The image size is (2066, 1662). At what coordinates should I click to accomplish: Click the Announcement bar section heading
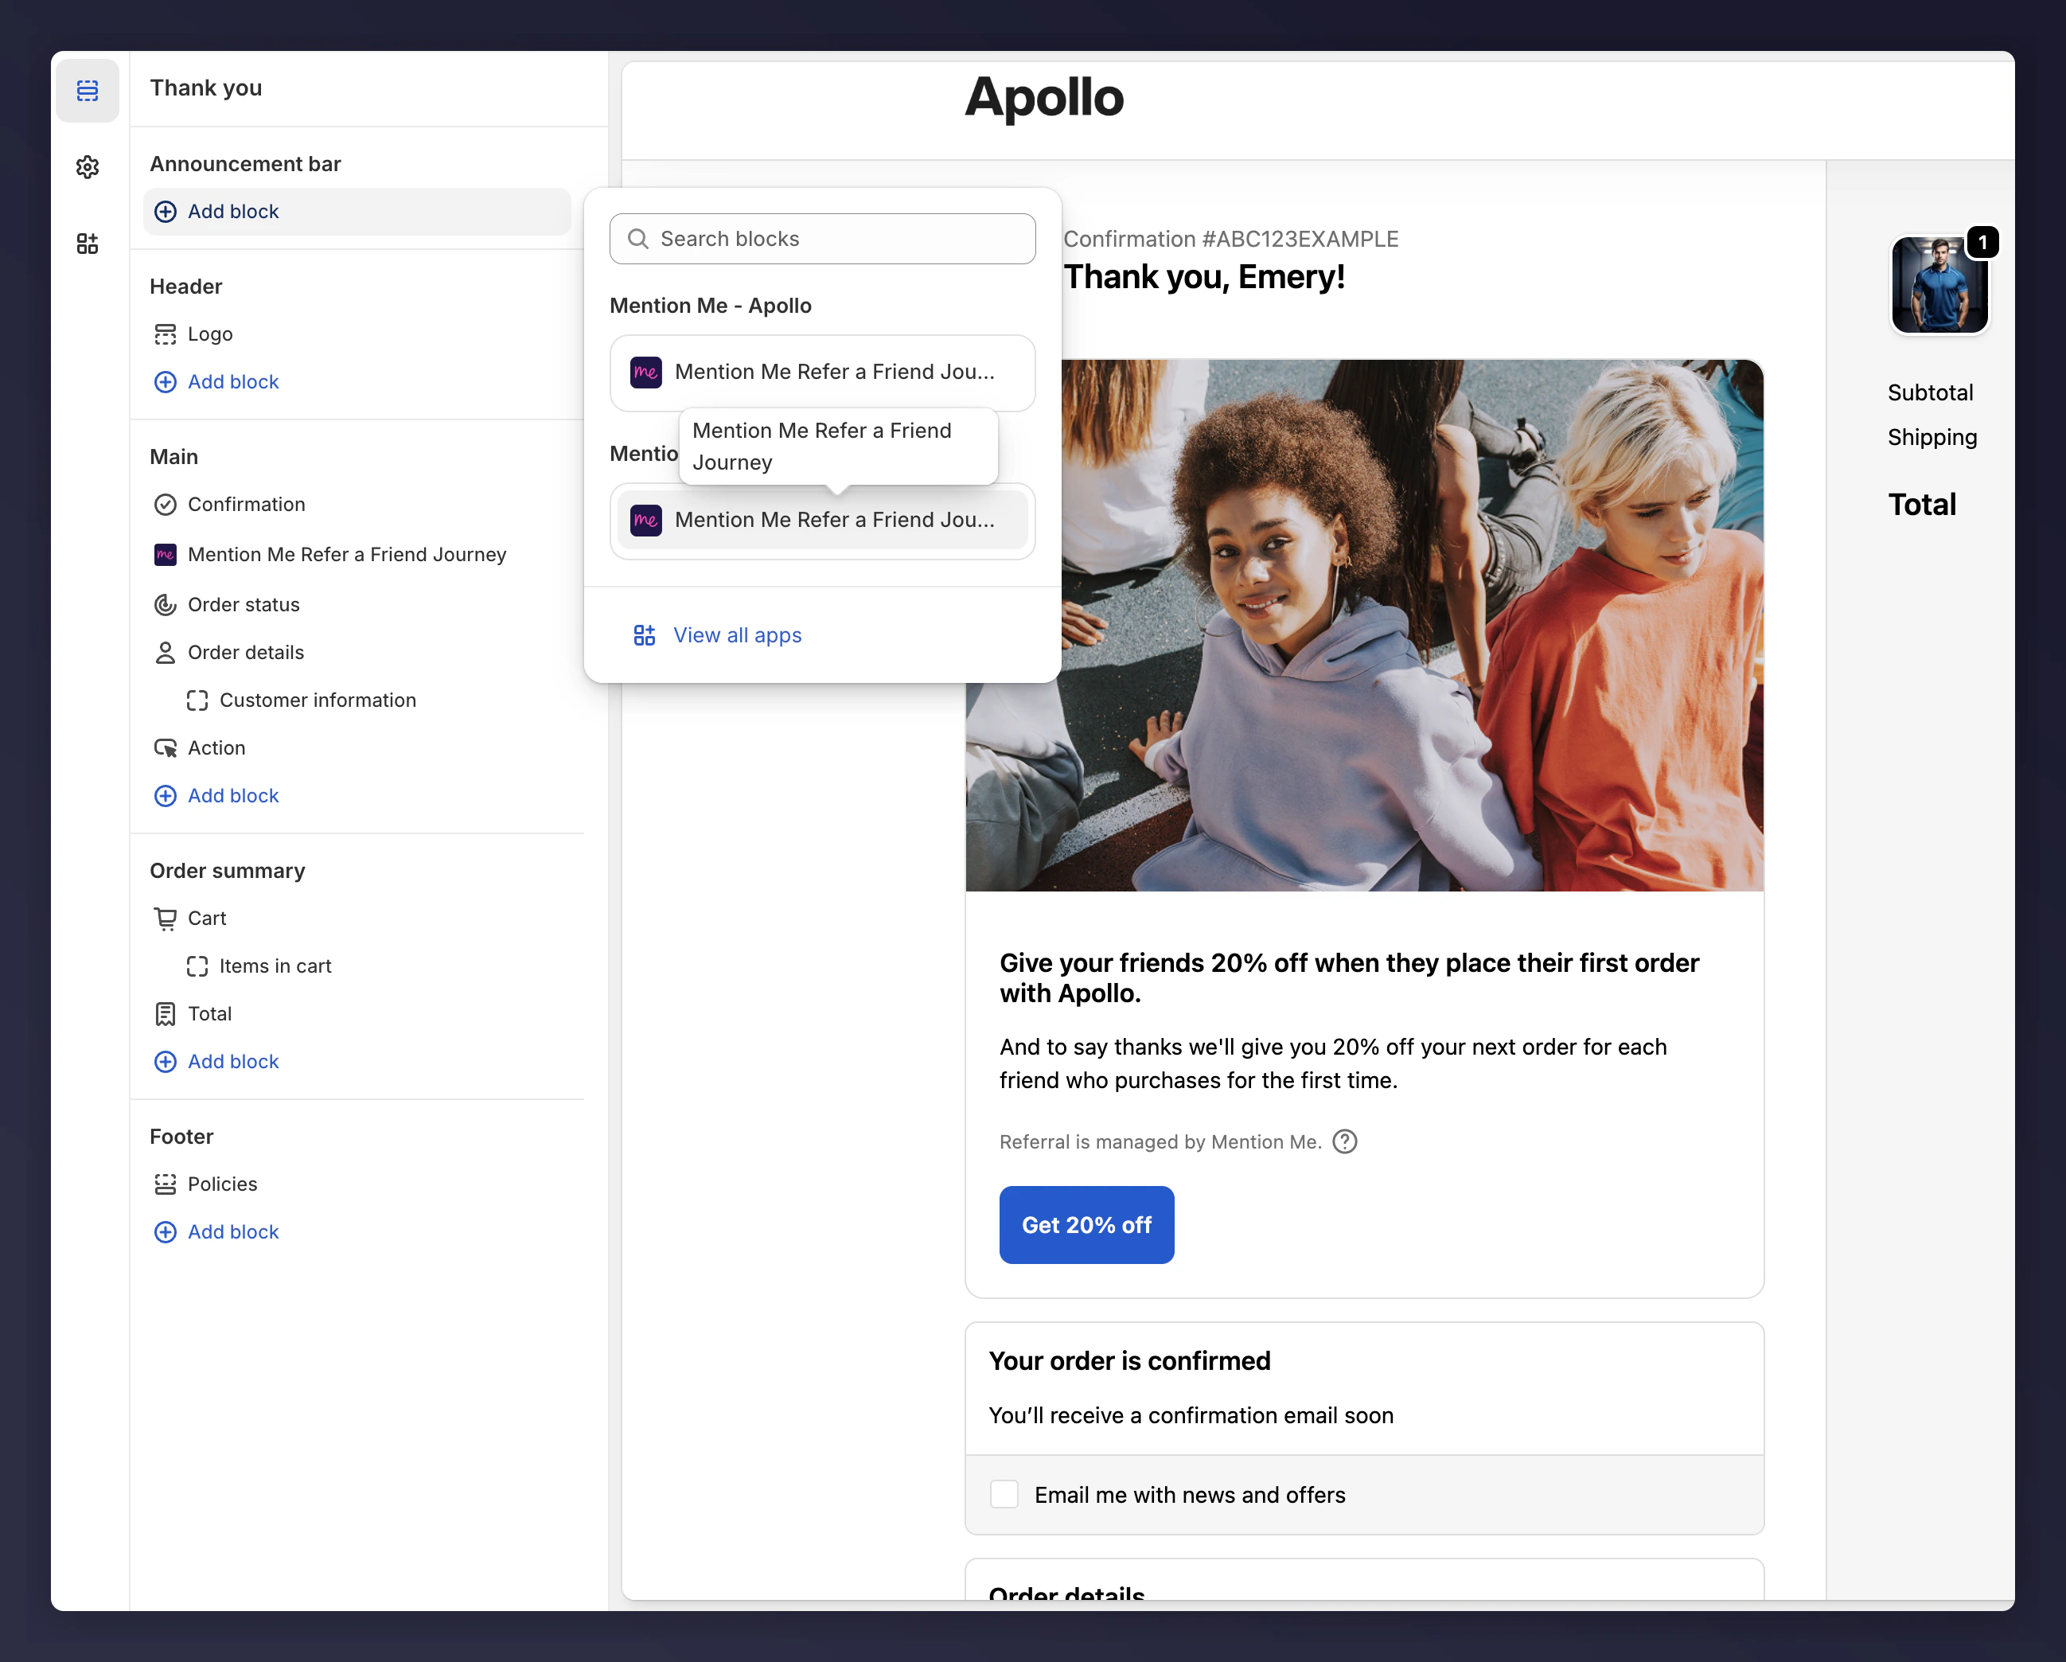pyautogui.click(x=245, y=164)
